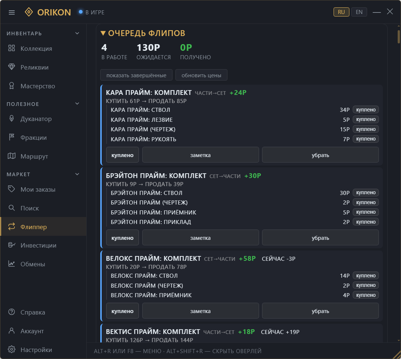Click the Коллекция grid icon
The height and width of the screenshot is (359, 401).
(11, 48)
